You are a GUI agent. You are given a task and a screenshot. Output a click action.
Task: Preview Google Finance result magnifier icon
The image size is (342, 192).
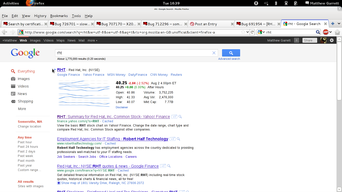[x=169, y=166]
